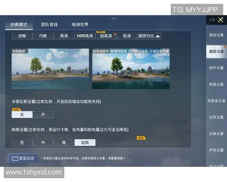This screenshot has width=227, height=182.
Task: Switch to 团队竞技 tab
Action: tap(49, 25)
